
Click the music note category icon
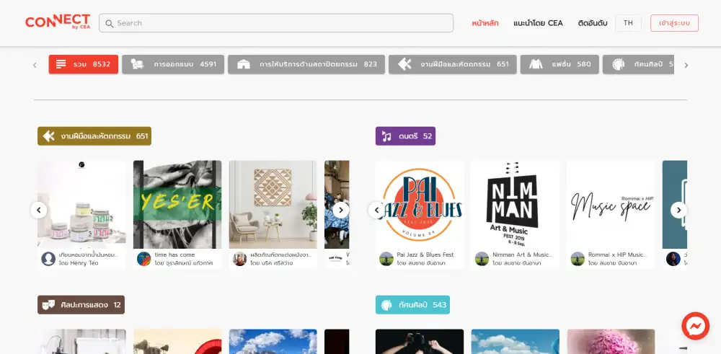click(x=386, y=136)
